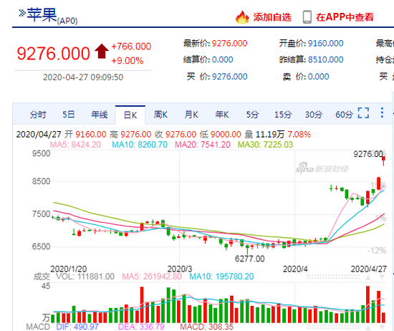
Task: Click the phone icon for app view
Action: click(307, 17)
